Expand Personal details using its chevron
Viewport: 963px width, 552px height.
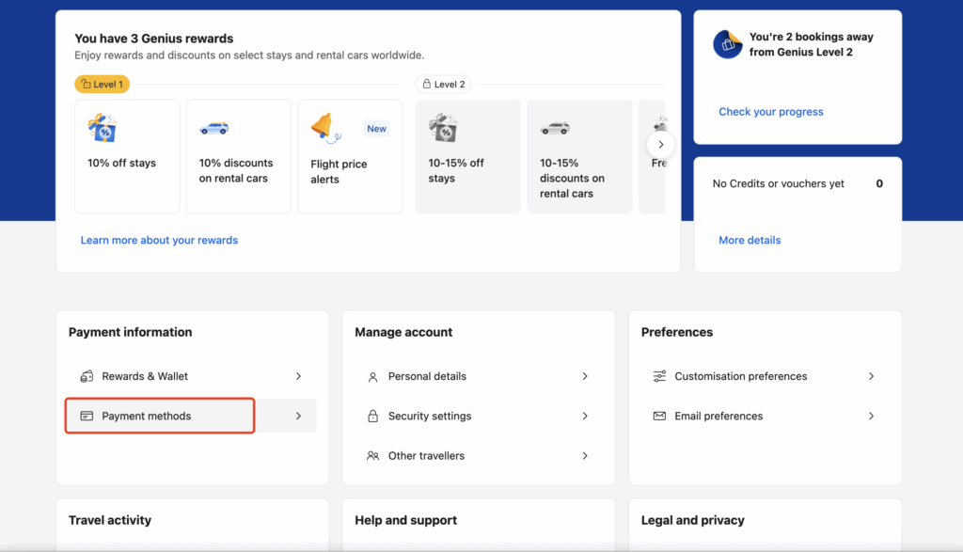[585, 376]
